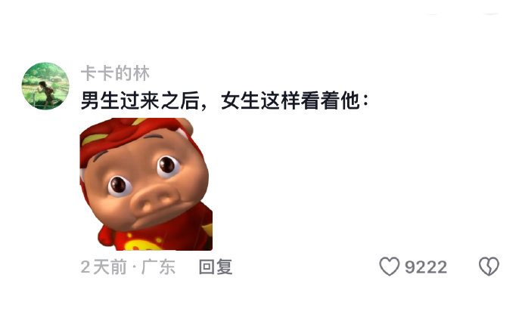Click the comment phrase 女生这样看着他
Image resolution: width=522 pixels, height=330 pixels.
(x=291, y=100)
